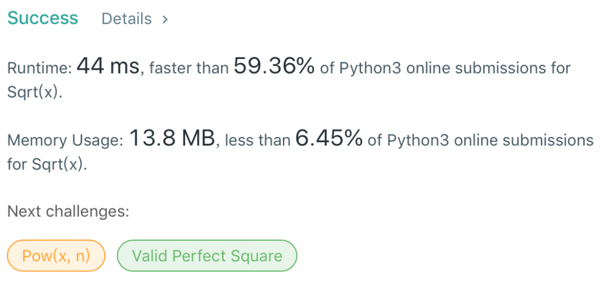This screenshot has width=604, height=282.
Task: Click the Next challenges: label
Action: pos(68,211)
